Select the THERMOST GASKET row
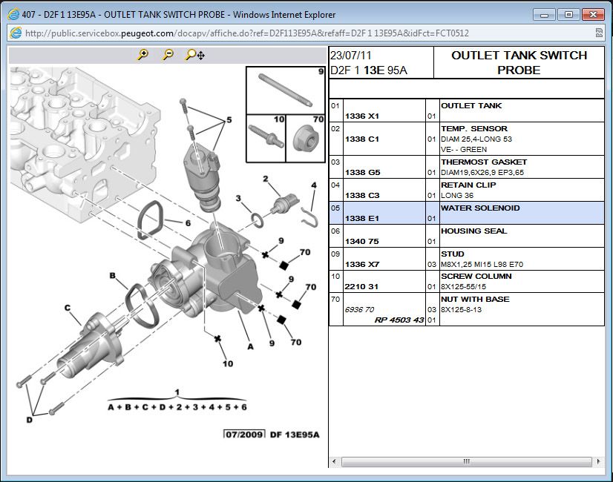This screenshot has width=613, height=482. click(x=467, y=167)
